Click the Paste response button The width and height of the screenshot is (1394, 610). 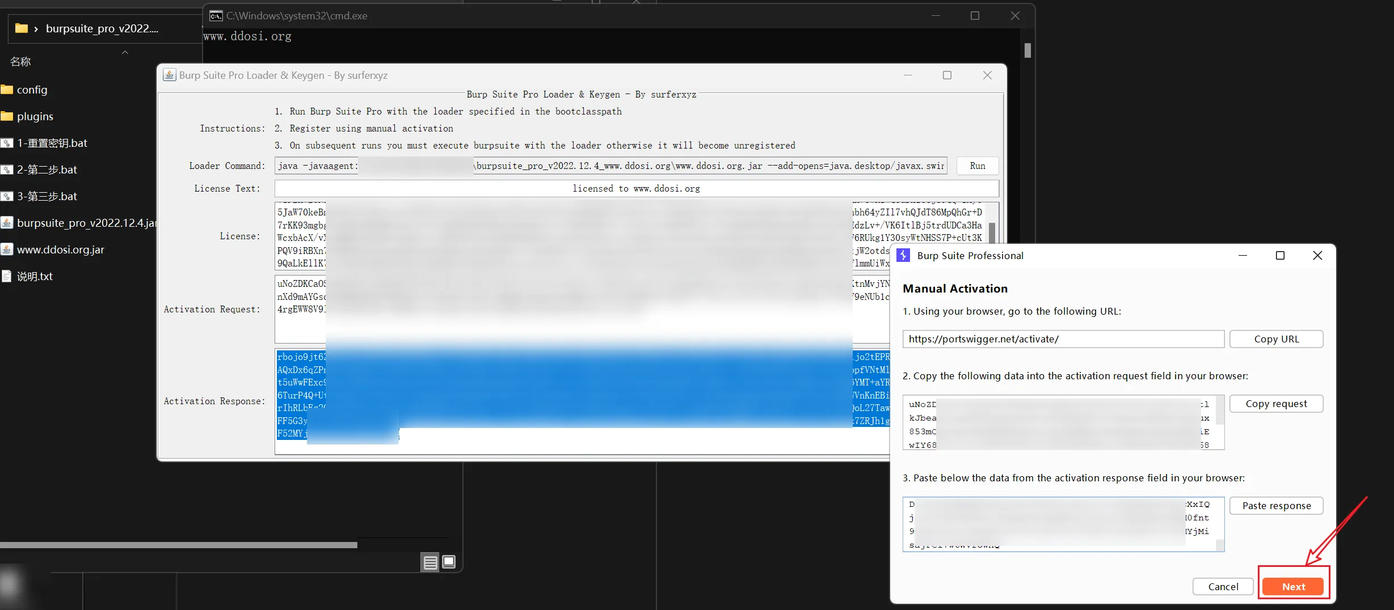point(1276,506)
